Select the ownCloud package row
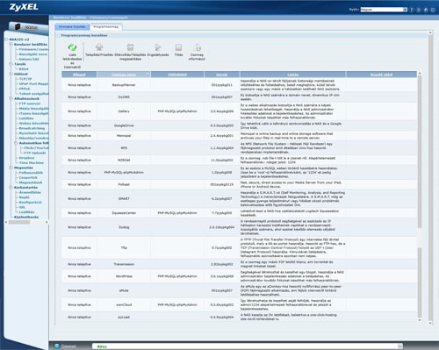The image size is (439, 350). click(239, 304)
